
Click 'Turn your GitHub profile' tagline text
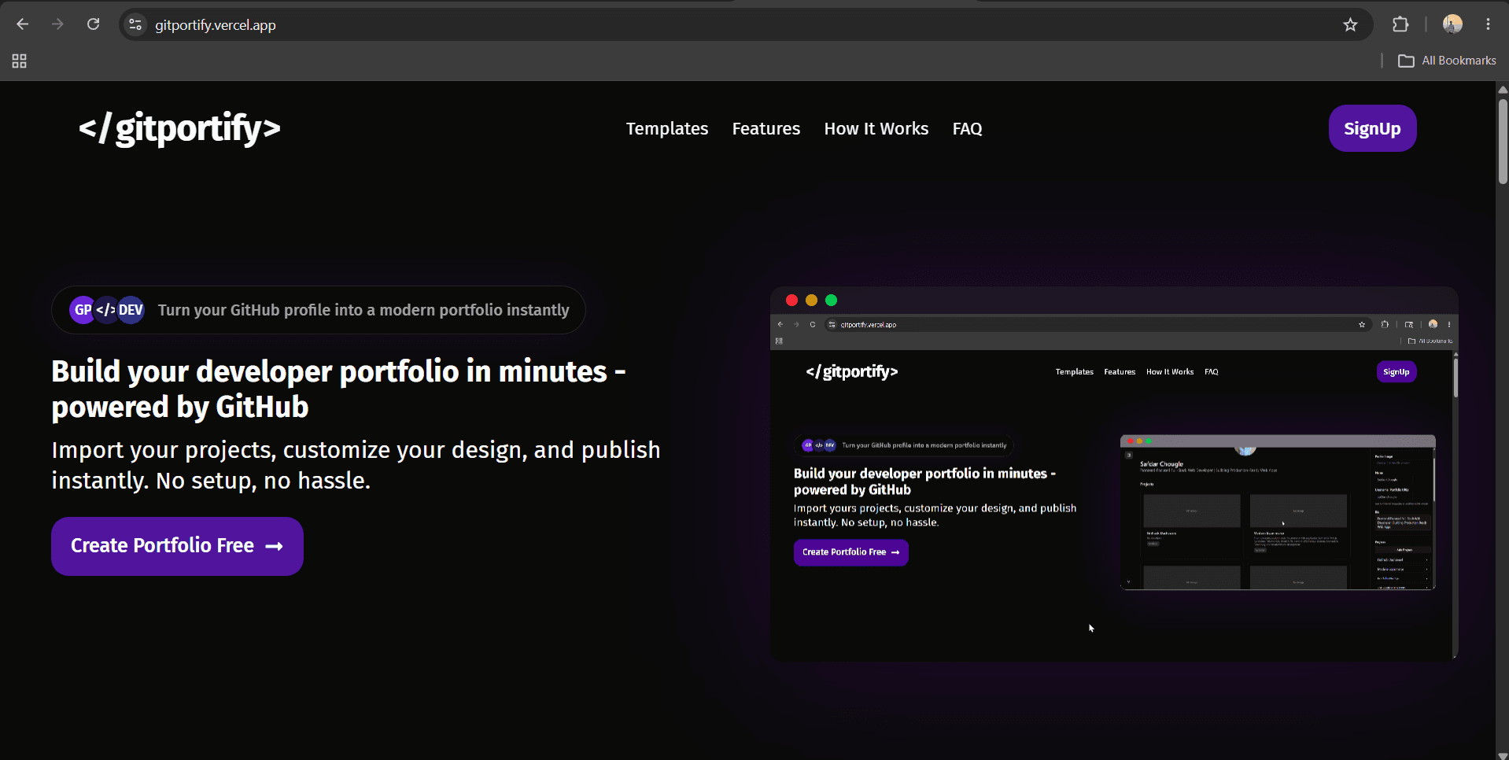click(x=363, y=310)
